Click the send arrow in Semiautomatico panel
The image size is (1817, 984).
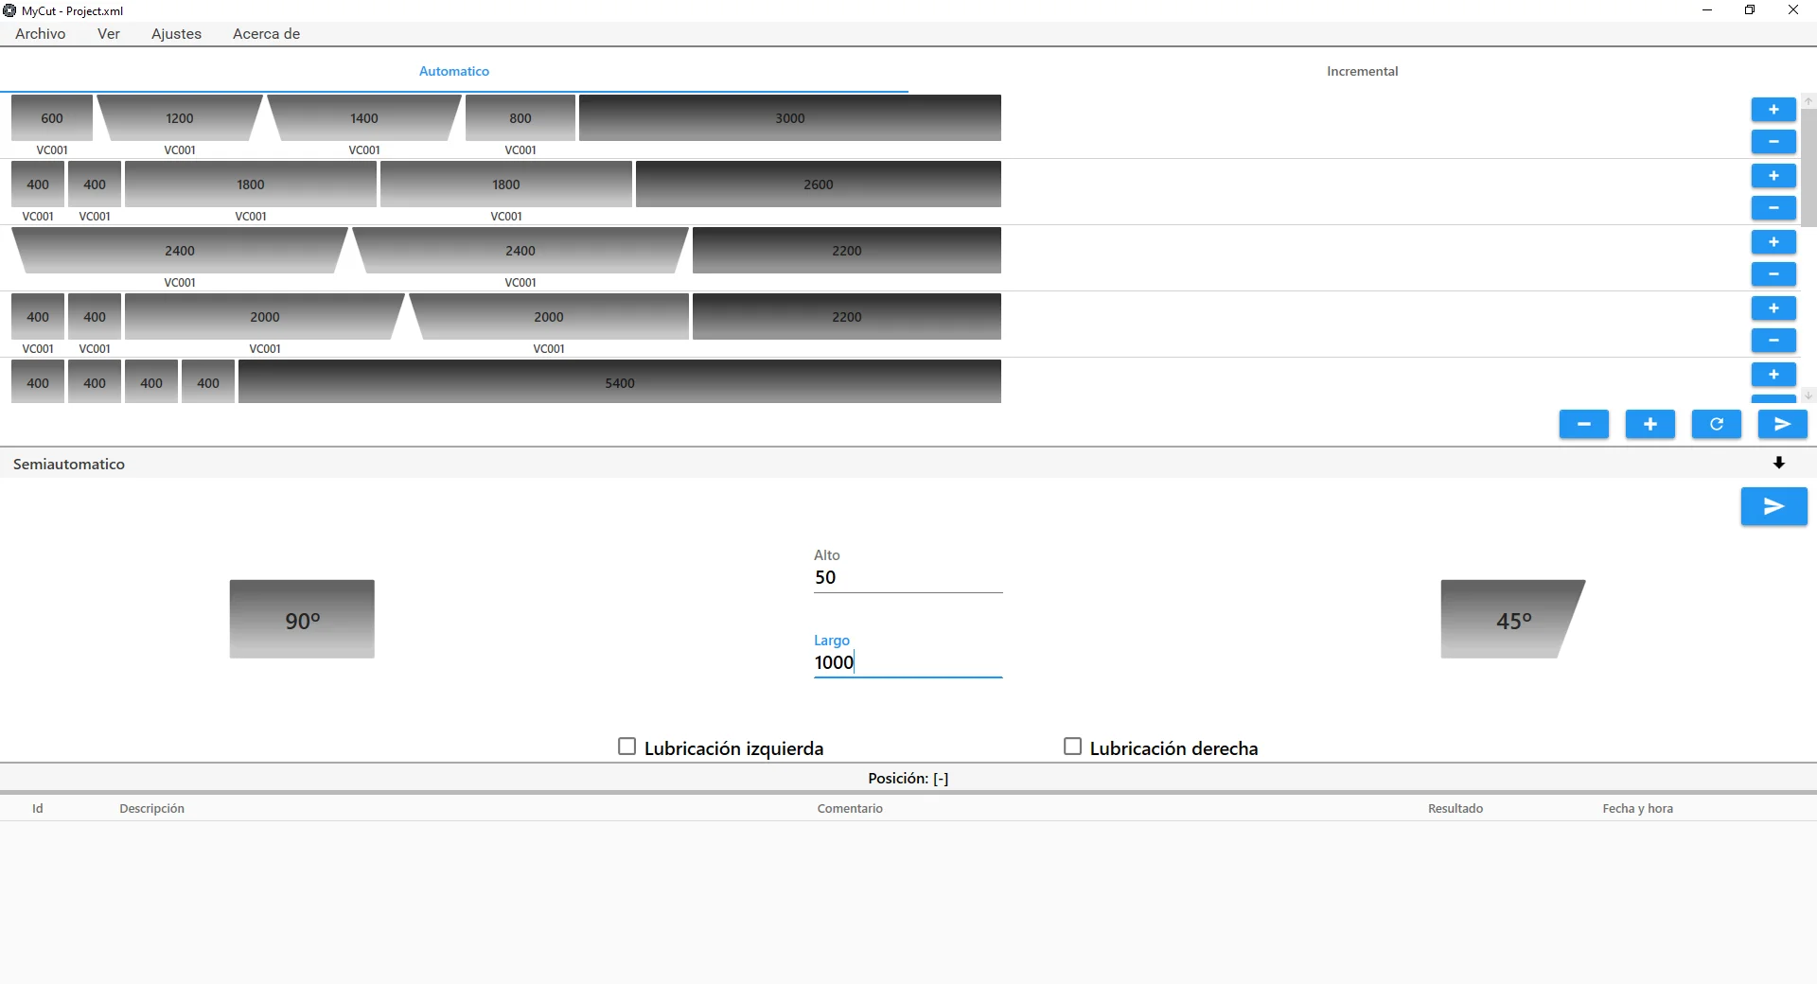tap(1773, 506)
